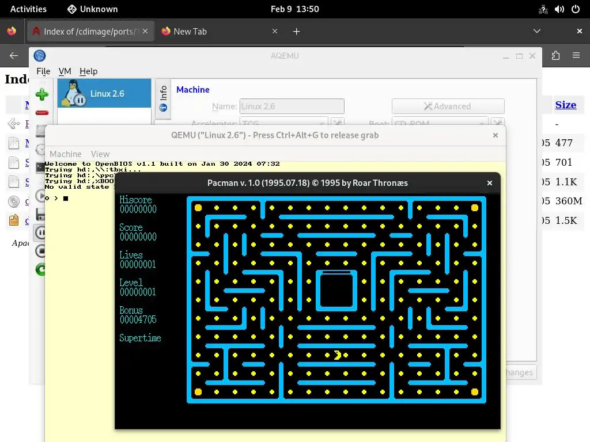
Task: Open the Firefox extensions puzzle icon
Action: [x=556, y=56]
